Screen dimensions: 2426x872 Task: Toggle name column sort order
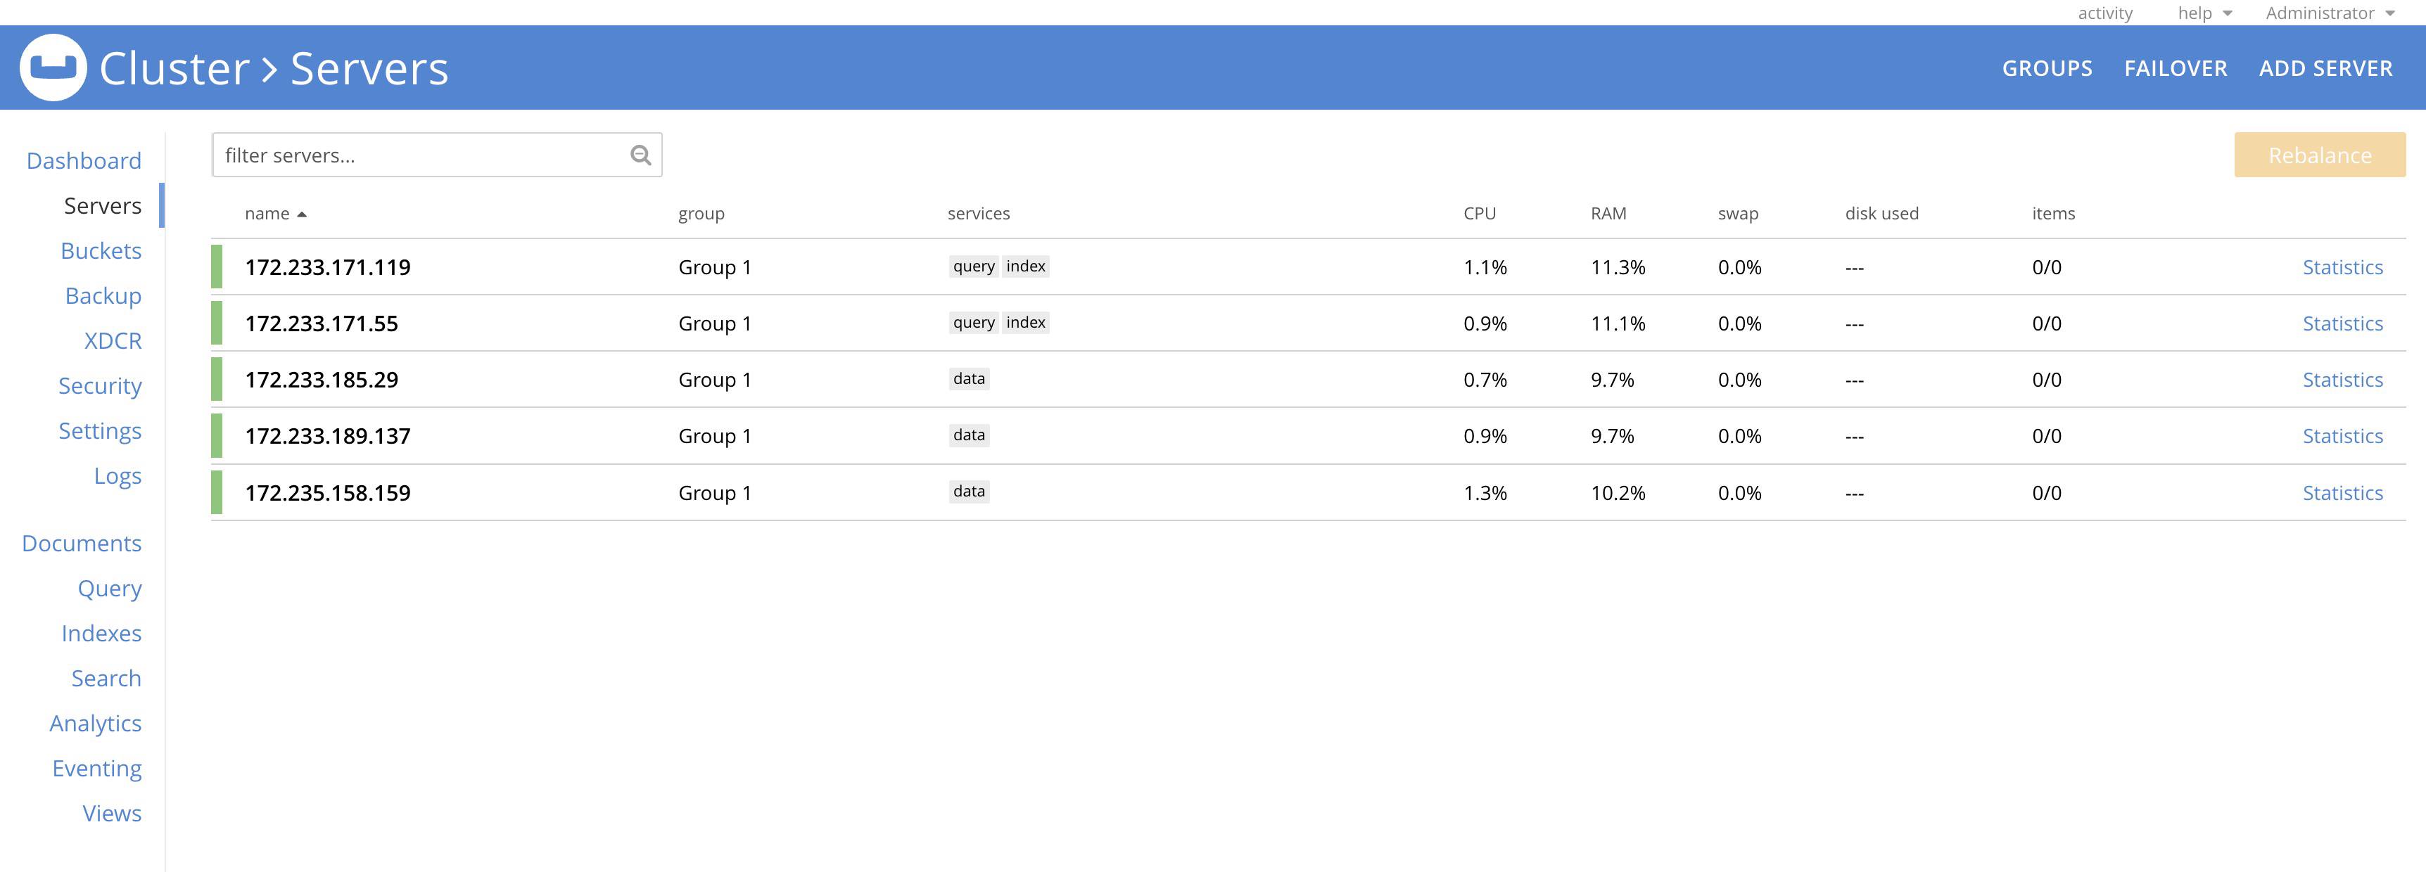point(273,213)
